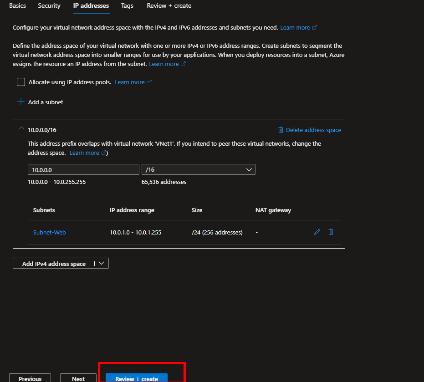Viewport: 424px width, 382px height.
Task: Click the Previous button
Action: [30, 378]
